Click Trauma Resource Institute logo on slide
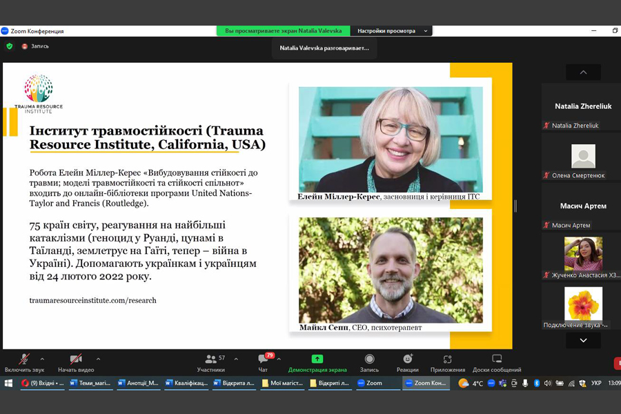Image resolution: width=621 pixels, height=414 pixels. tap(39, 94)
